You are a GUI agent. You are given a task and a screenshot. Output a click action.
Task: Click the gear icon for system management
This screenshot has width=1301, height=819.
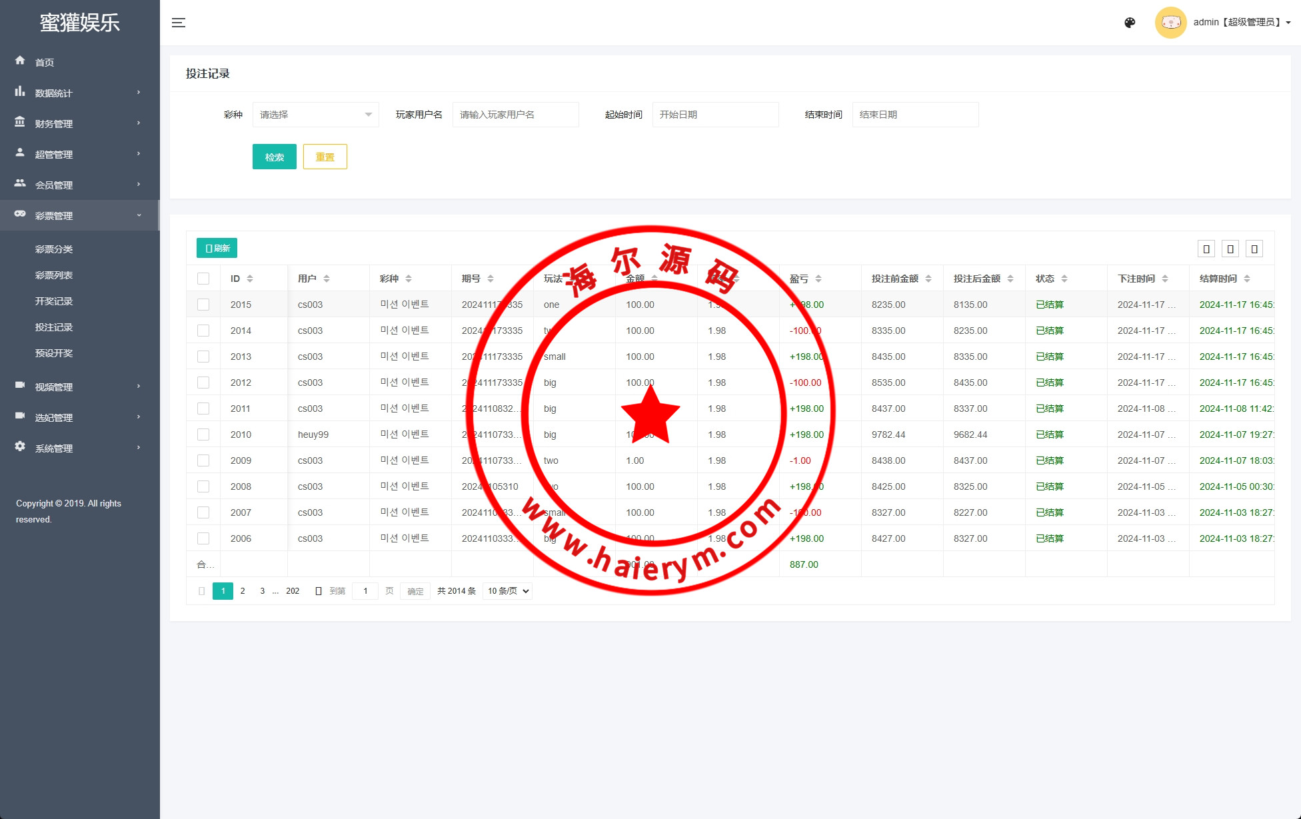point(20,446)
